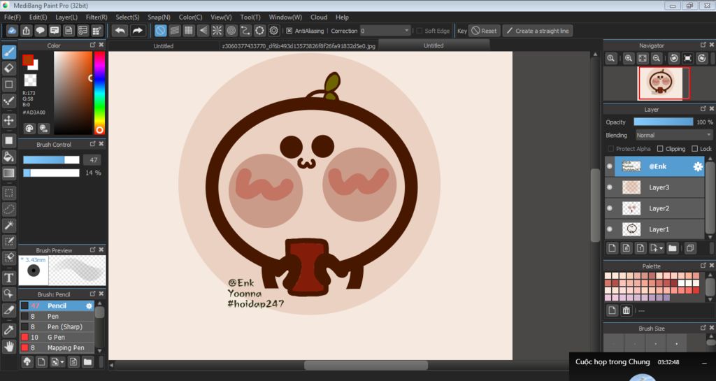The image size is (716, 381).
Task: Enable the layer Lock checkbox
Action: (x=694, y=149)
